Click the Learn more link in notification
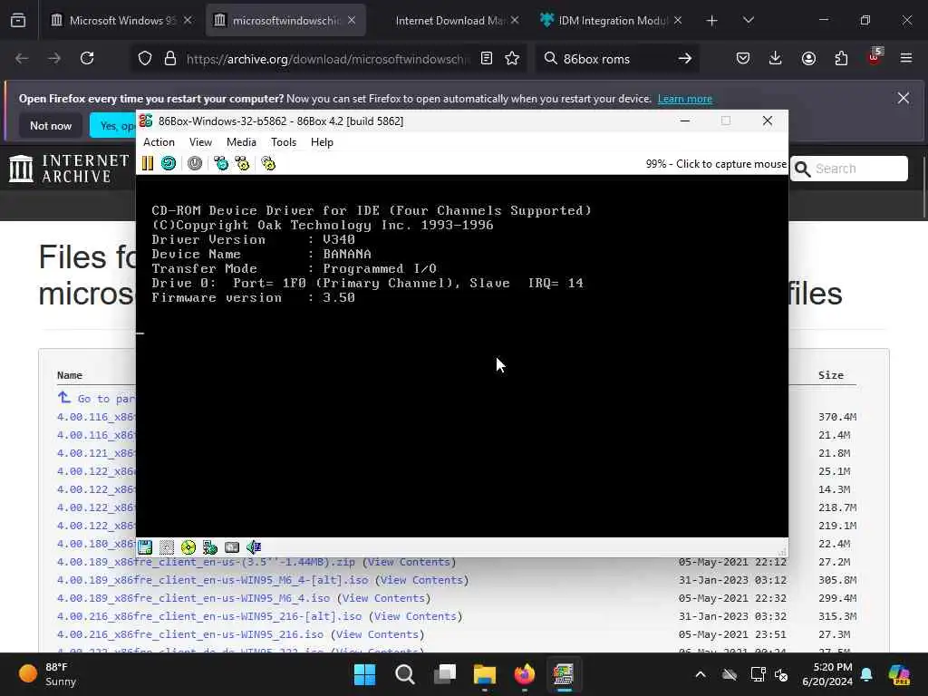 click(x=685, y=99)
